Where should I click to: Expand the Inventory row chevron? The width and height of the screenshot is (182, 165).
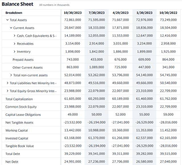(15, 52)
